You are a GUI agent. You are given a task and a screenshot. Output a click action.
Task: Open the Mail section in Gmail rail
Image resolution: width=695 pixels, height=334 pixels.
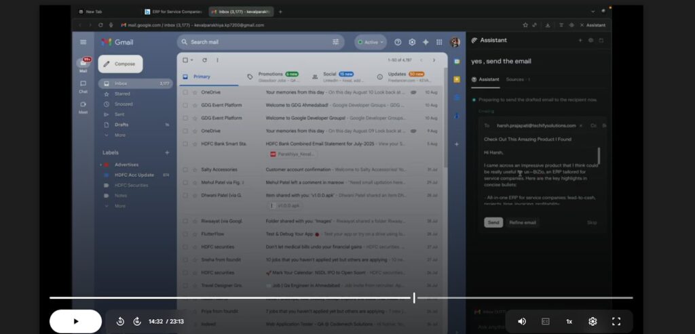83,65
